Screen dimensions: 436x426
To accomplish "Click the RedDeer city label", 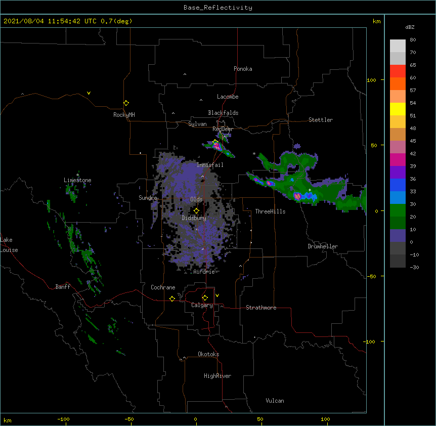I will [x=223, y=129].
